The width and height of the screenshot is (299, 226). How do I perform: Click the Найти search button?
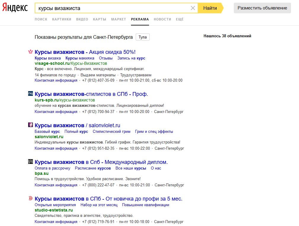(210, 8)
